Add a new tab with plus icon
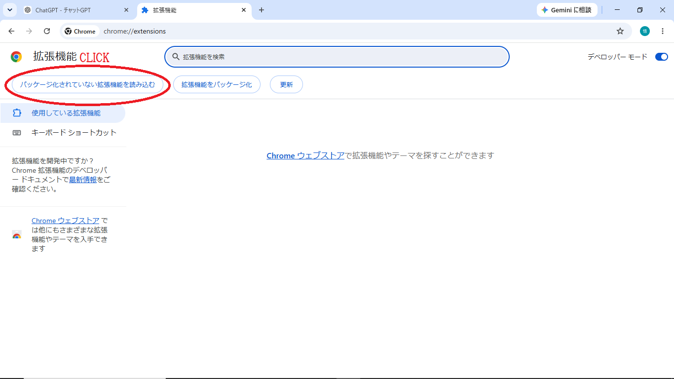This screenshot has width=674, height=379. [x=262, y=10]
